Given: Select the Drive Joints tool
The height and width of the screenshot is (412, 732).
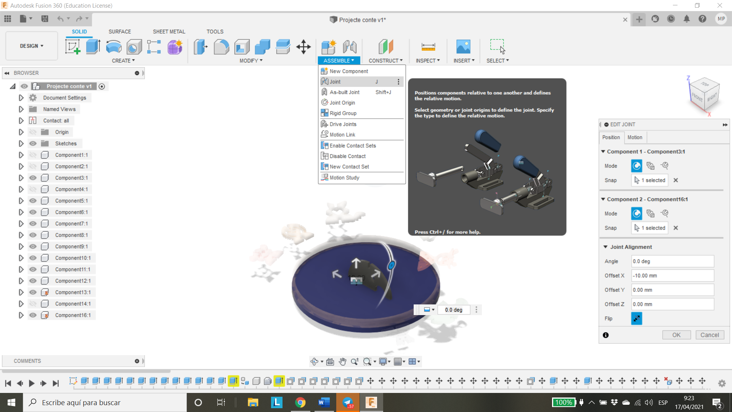Looking at the screenshot, I should point(344,124).
